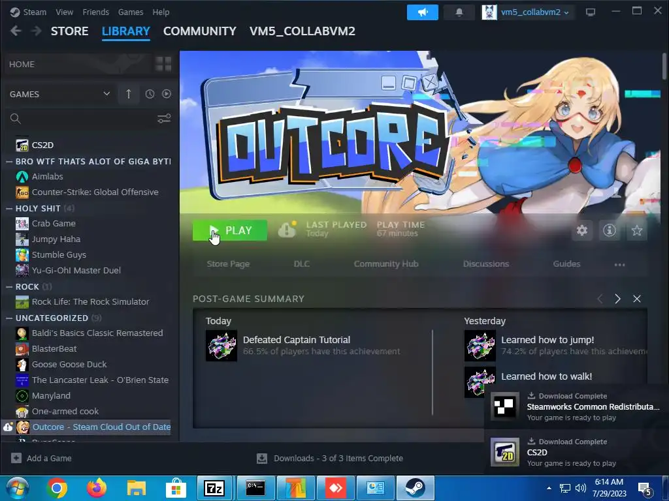This screenshot has height=501, width=669.
Task: Open the Discussions link
Action: tap(486, 264)
